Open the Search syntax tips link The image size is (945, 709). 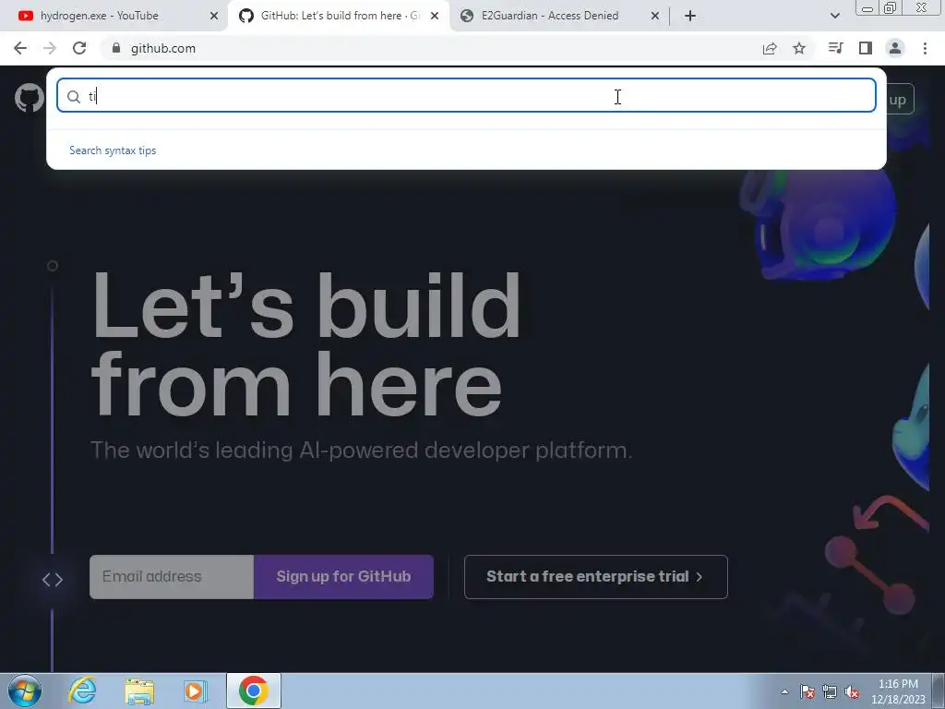click(113, 150)
